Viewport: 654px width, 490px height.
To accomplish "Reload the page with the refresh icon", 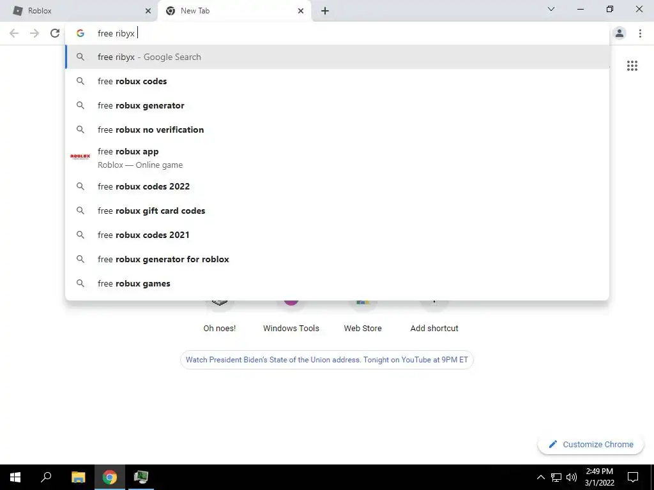I will (55, 33).
